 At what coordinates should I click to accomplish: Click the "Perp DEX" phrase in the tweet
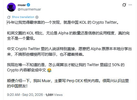[75, 81]
